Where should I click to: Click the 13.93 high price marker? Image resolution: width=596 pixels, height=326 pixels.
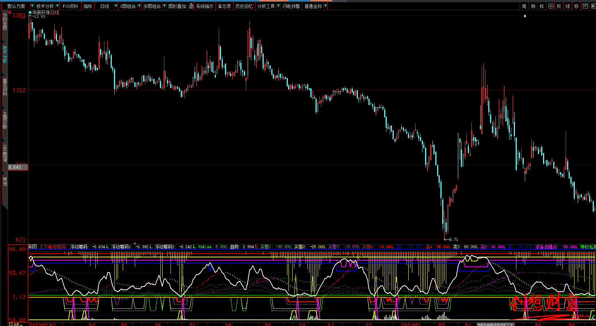[x=40, y=16]
